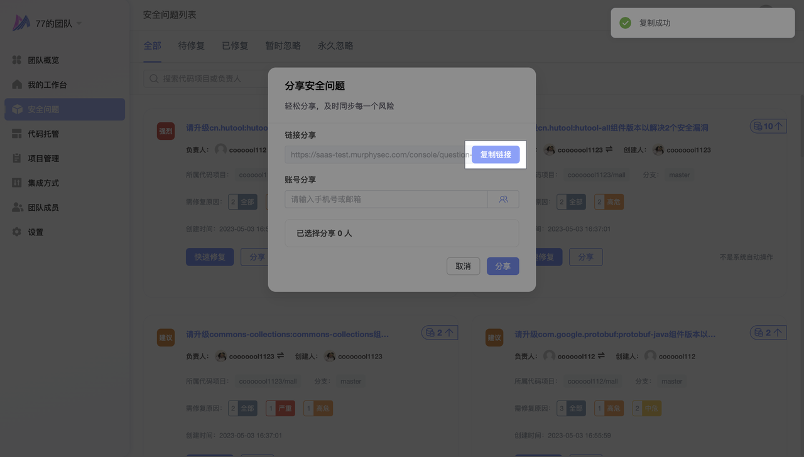Expand the 77的团队 team dropdown

coord(79,24)
